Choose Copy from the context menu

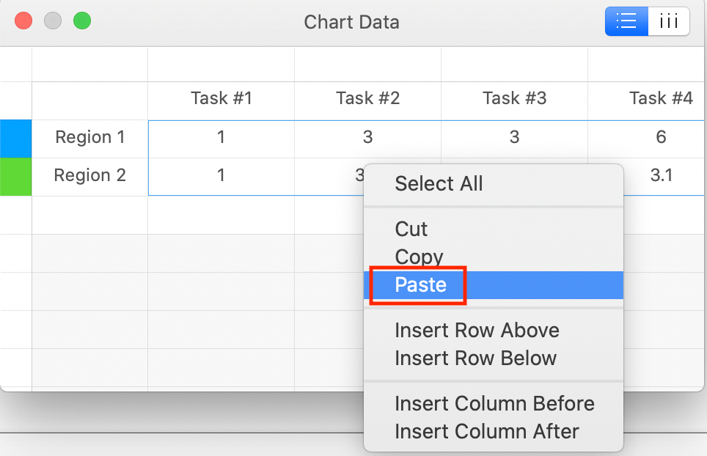coord(418,257)
